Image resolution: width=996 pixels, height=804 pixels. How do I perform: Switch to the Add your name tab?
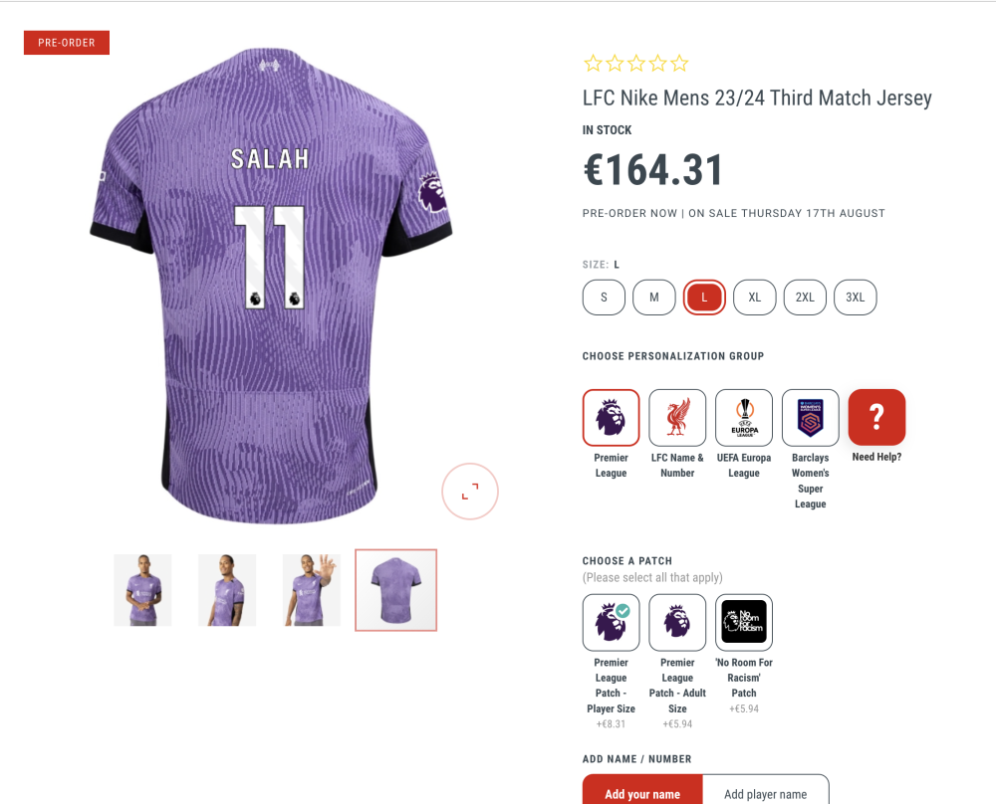click(x=642, y=793)
